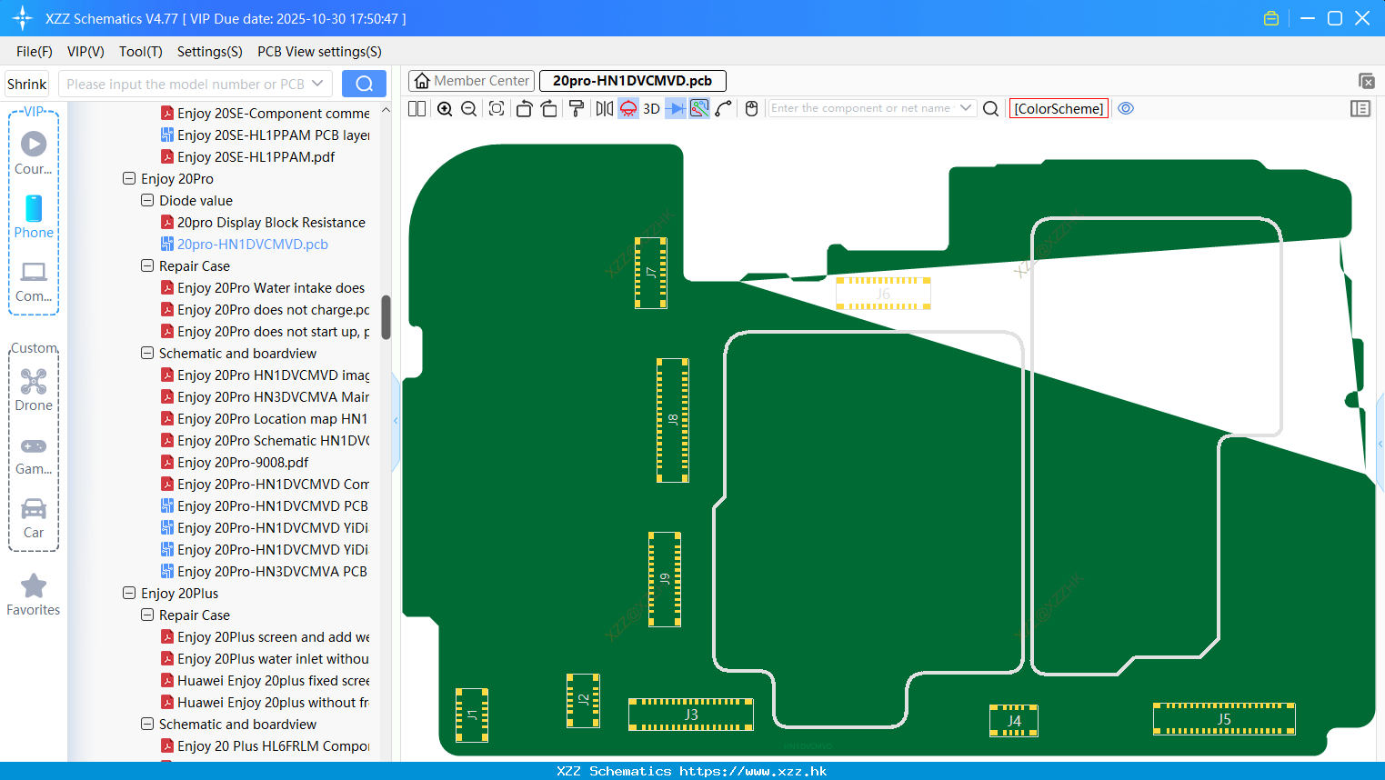This screenshot has width=1385, height=780.
Task: Collapse Repair Case under Enjoy 20Plus
Action: click(x=147, y=615)
